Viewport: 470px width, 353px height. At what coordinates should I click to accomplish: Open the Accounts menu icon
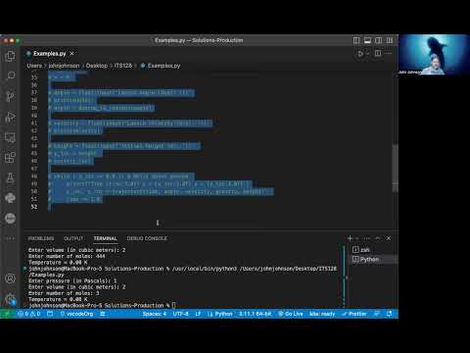10,278
